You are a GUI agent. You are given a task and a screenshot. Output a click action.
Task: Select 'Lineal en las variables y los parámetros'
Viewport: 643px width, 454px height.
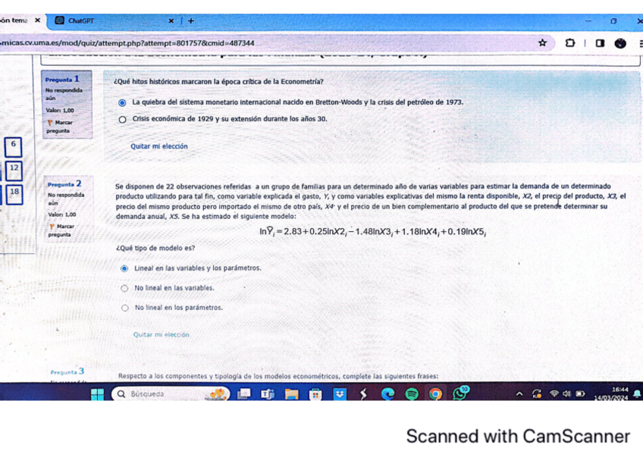(x=124, y=268)
